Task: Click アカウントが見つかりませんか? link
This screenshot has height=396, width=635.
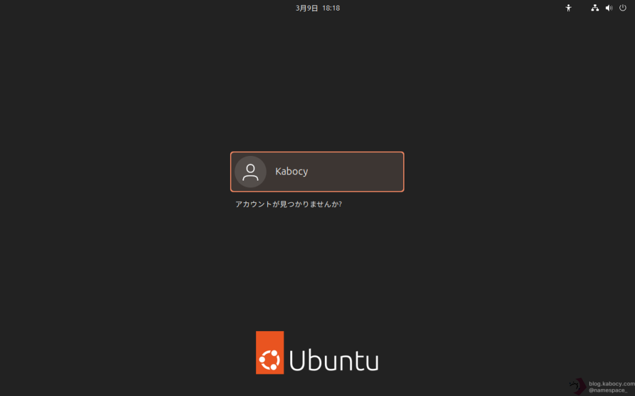Action: (x=288, y=204)
